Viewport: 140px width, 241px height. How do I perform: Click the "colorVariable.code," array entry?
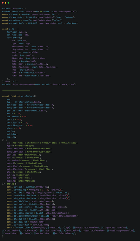point(18,35)
